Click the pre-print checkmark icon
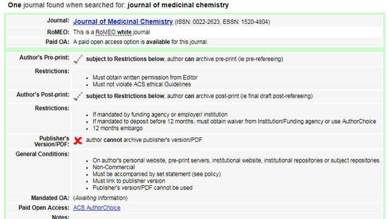The image size is (388, 219). tap(78, 59)
